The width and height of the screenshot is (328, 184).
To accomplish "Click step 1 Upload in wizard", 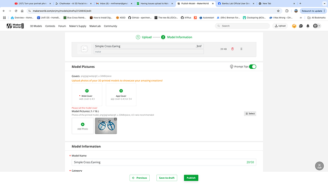I will pyautogui.click(x=144, y=37).
